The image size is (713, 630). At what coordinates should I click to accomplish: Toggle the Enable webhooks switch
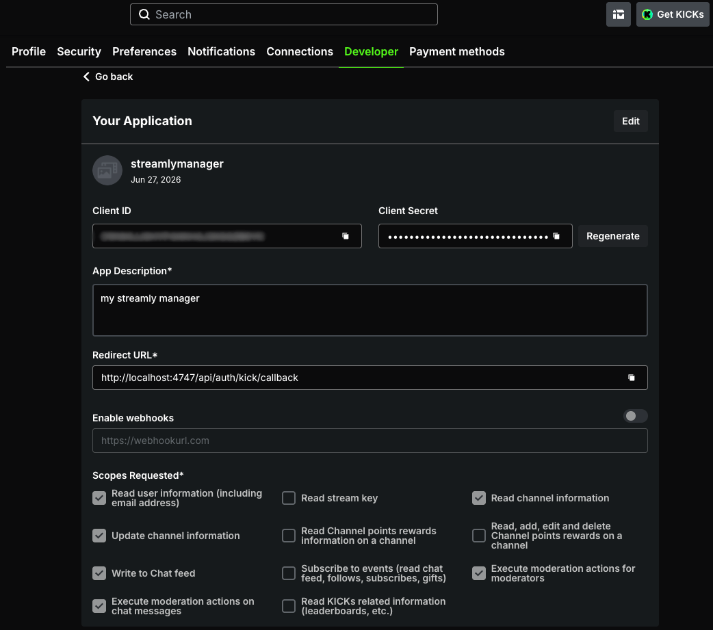click(x=635, y=416)
